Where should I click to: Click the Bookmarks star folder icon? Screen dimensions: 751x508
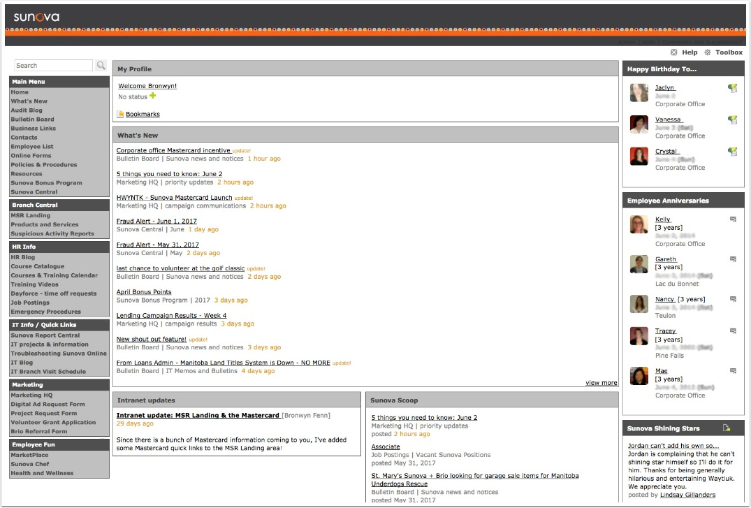[120, 114]
